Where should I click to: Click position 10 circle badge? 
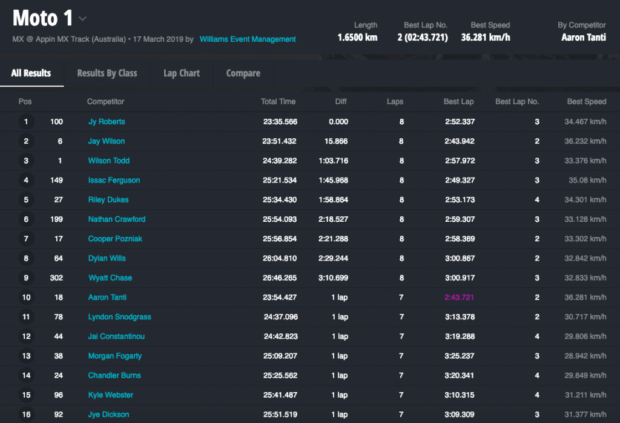click(25, 298)
